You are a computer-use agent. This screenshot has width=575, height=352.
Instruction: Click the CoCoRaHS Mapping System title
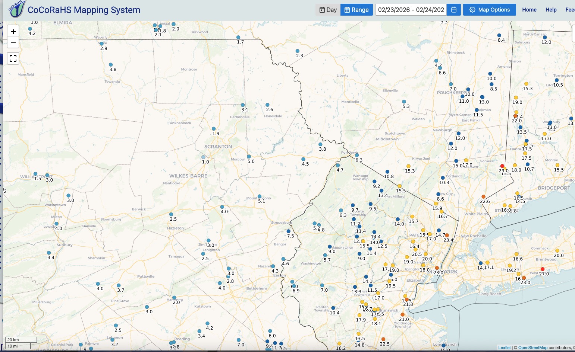tap(84, 10)
